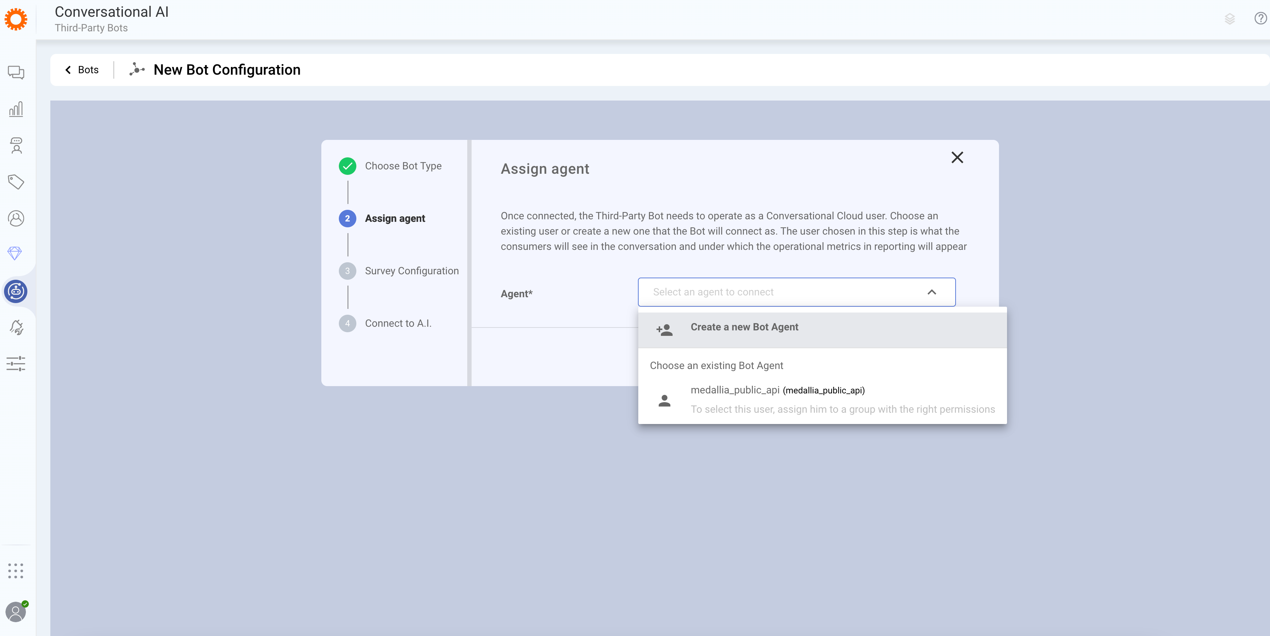Select the medallia_public_api agent
The width and height of the screenshot is (1270, 636).
(822, 400)
